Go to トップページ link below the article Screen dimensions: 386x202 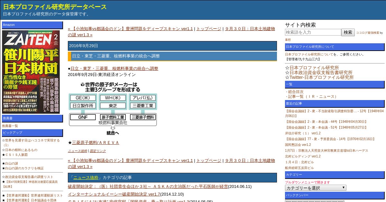209,160
